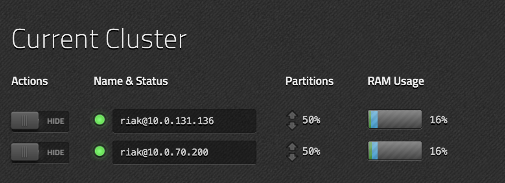Screen dimensions: 505x183
Task: Select the riak@10.0.131.136 node name field
Action: click(184, 121)
